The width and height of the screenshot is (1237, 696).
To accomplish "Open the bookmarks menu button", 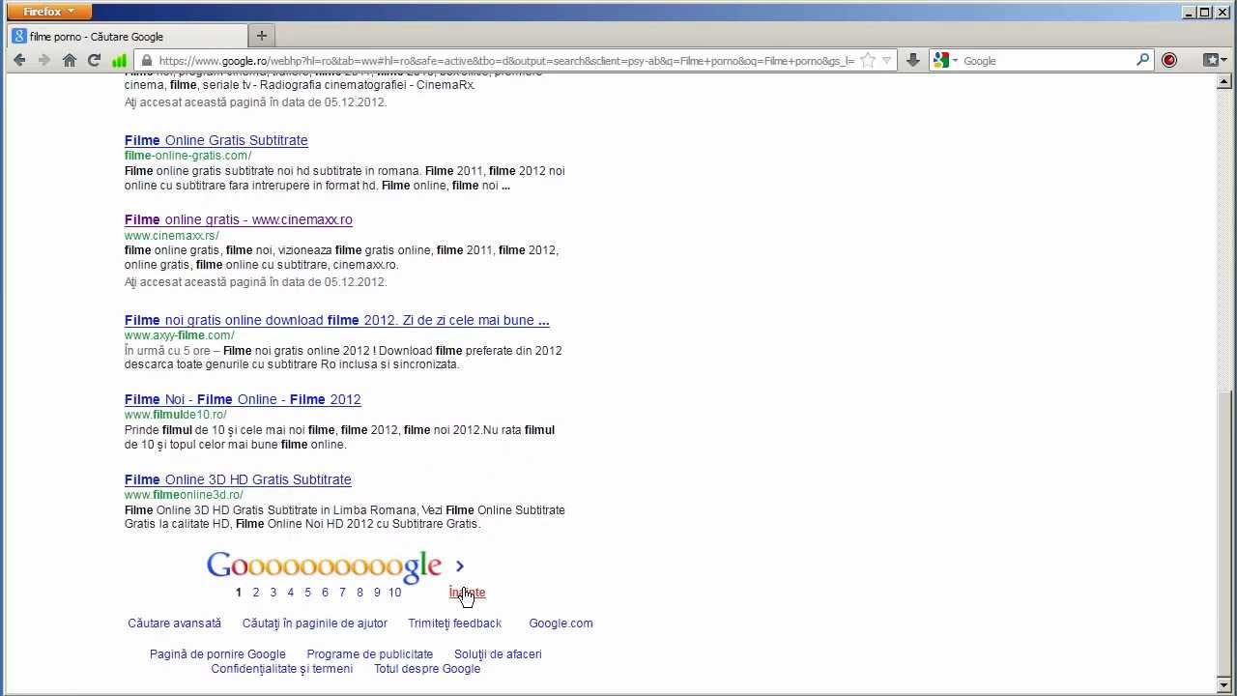I will pyautogui.click(x=1214, y=60).
